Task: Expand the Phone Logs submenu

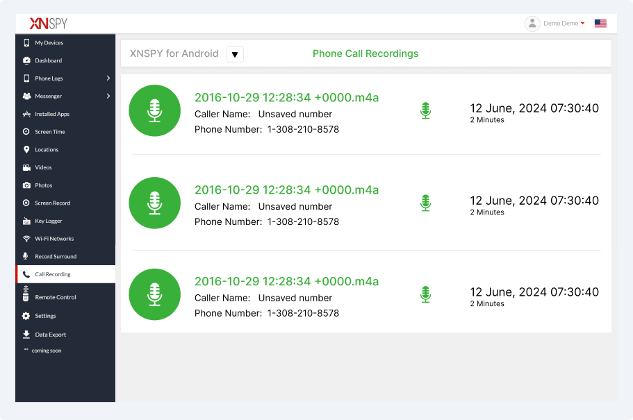Action: 108,78
